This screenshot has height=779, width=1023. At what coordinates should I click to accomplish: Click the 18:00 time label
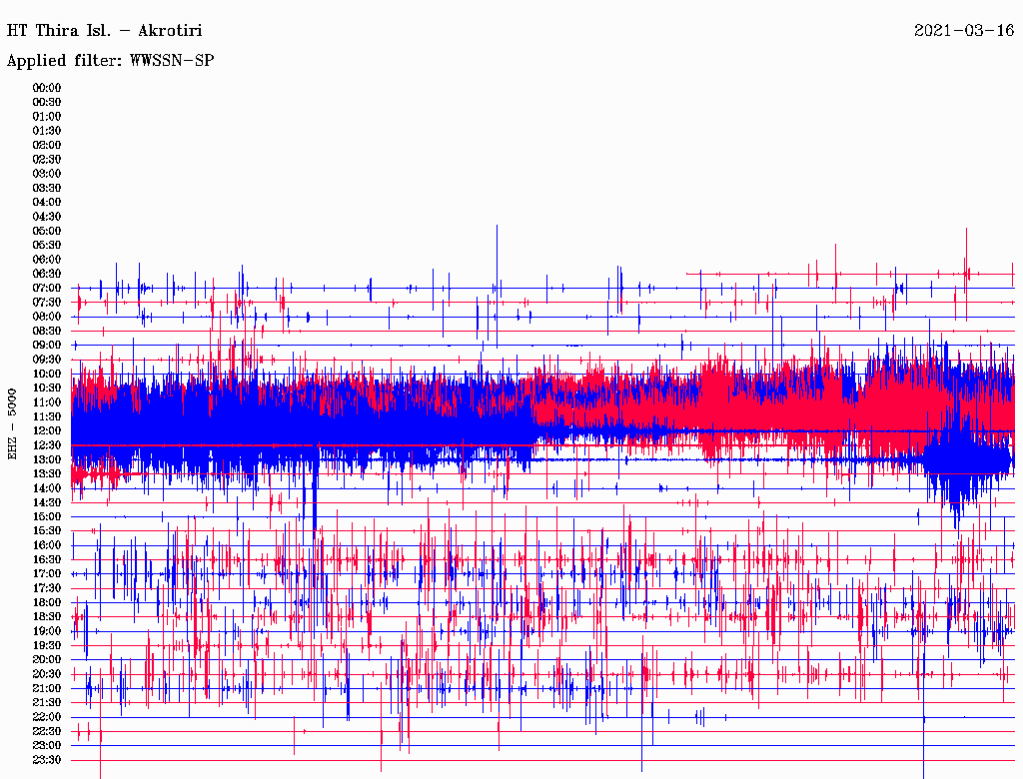(47, 603)
